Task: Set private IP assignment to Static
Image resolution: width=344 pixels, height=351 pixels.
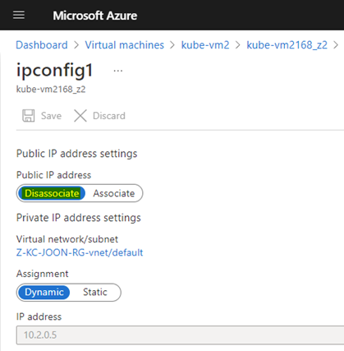Action: click(95, 292)
